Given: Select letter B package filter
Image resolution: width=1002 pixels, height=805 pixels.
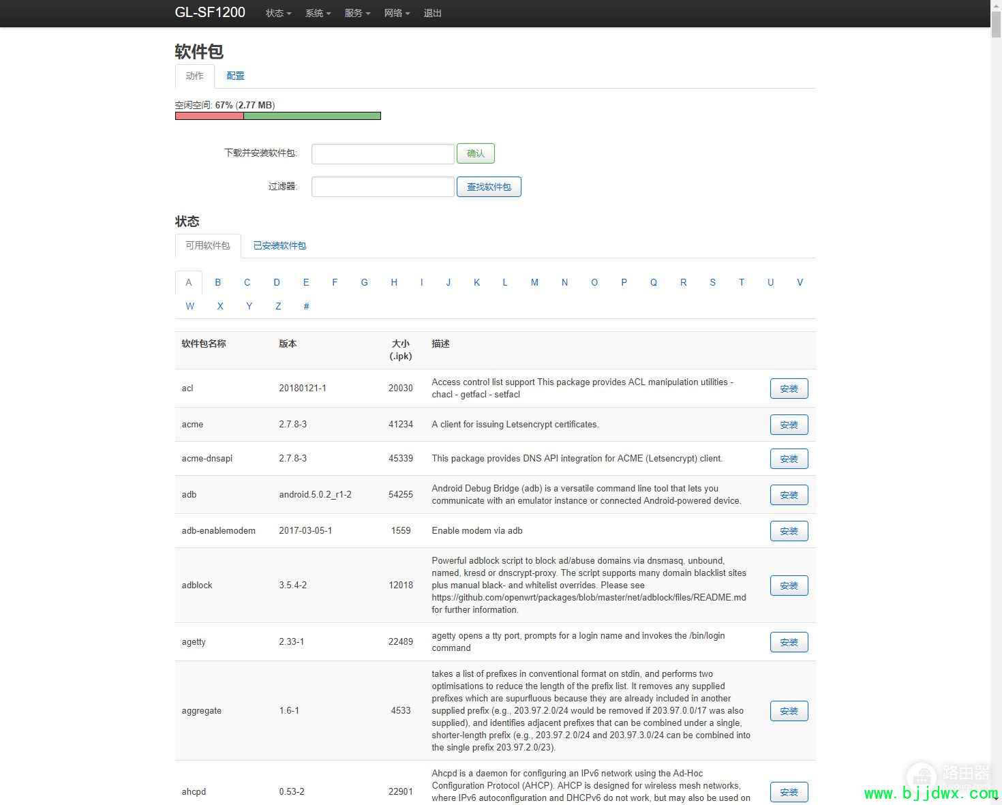Looking at the screenshot, I should point(218,282).
